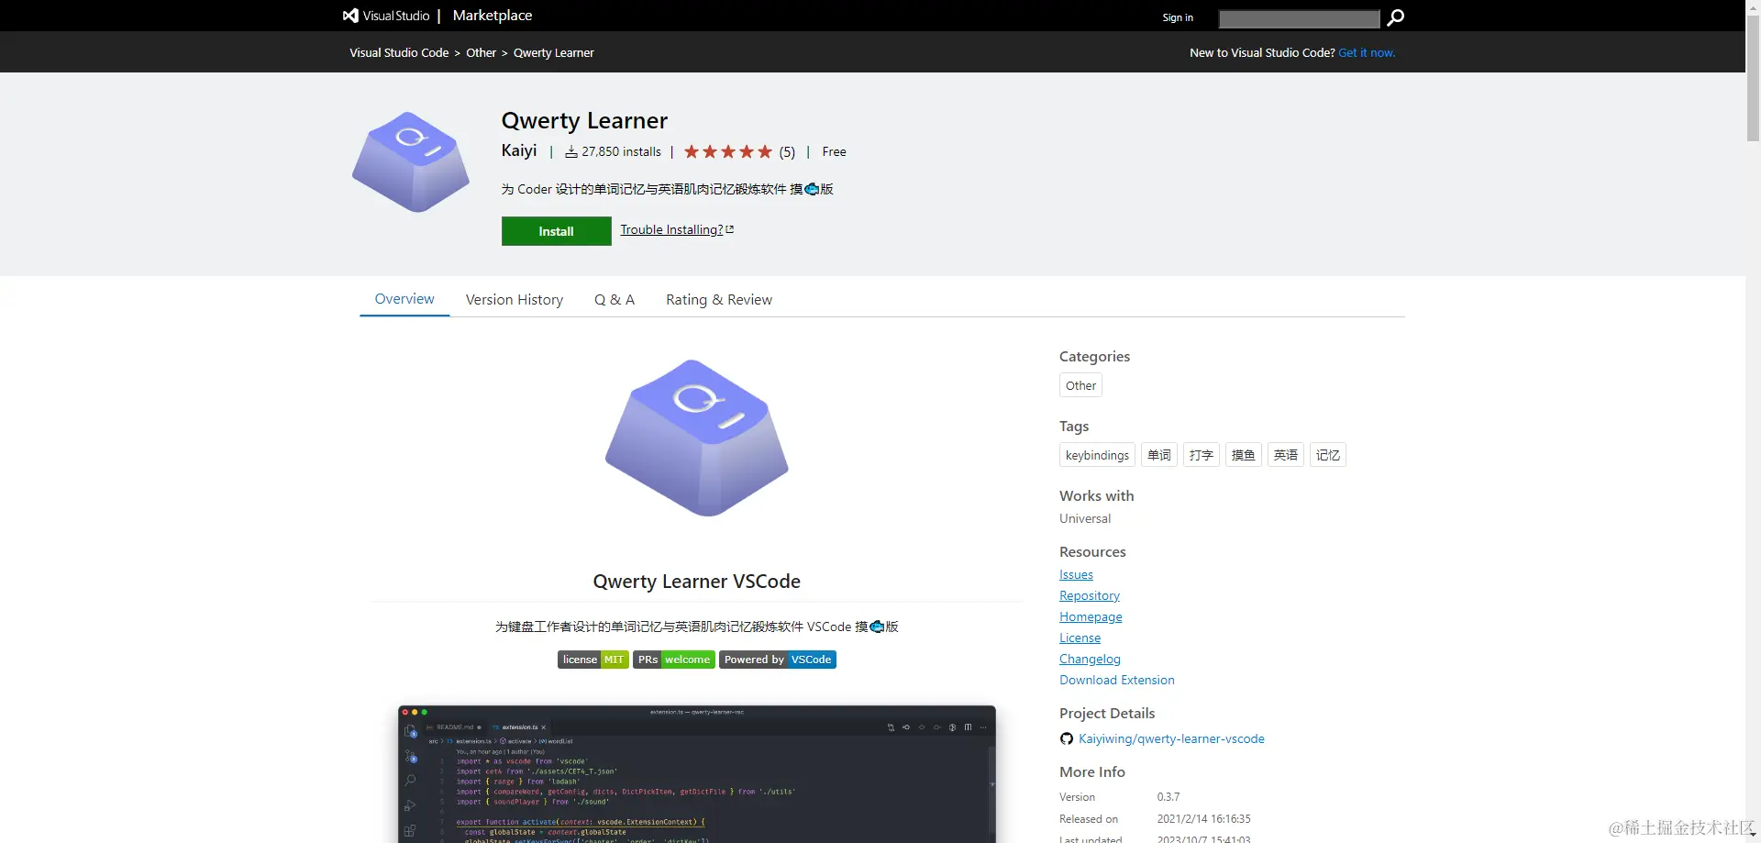Viewport: 1761px width, 843px height.
Task: Select the 摸鱼 tag
Action: click(x=1244, y=455)
